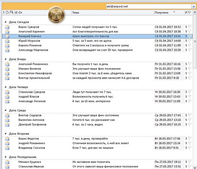
Task: Collapse the Дата: Сегодня group
Action: tap(5, 22)
